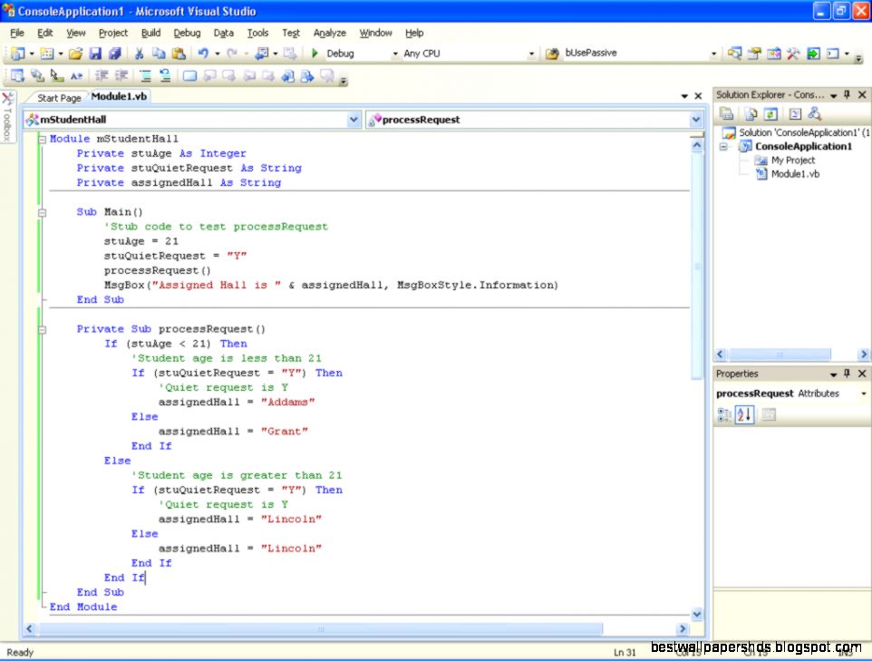The width and height of the screenshot is (872, 661).
Task: Close the Module1.vb document with X
Action: click(699, 96)
